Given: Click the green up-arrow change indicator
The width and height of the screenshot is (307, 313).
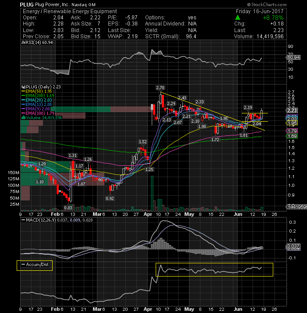Looking at the screenshot, I should coord(237,18).
